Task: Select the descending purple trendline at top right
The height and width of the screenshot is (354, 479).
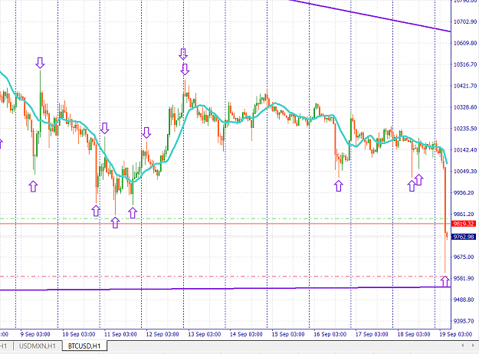Action: coord(369,16)
